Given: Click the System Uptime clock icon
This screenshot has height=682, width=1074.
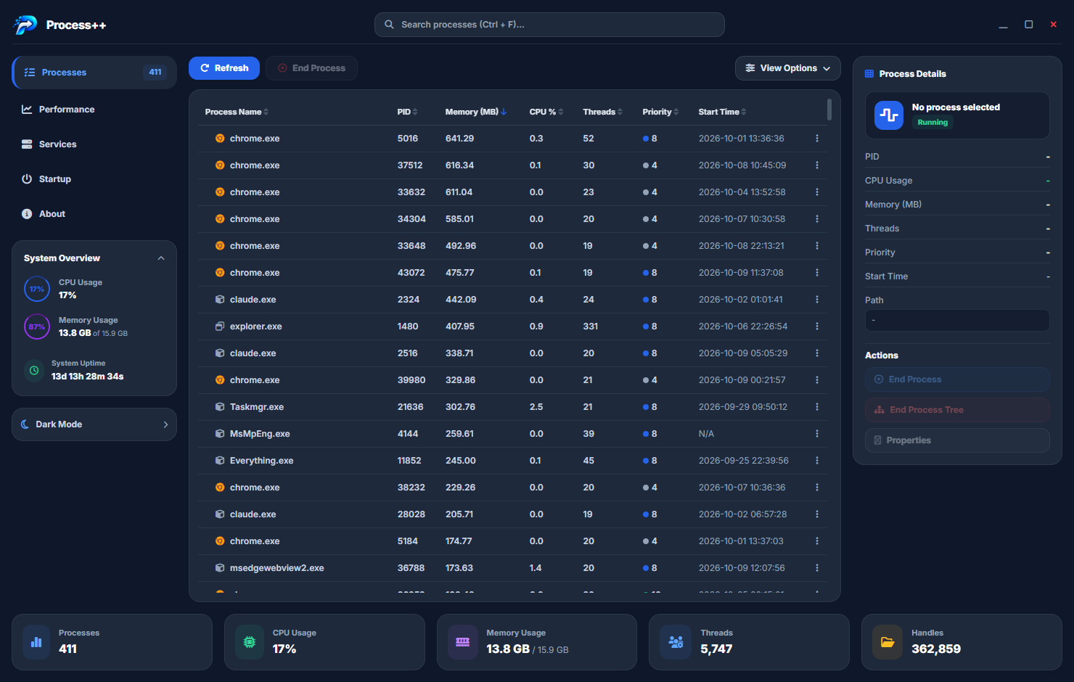Looking at the screenshot, I should (34, 370).
